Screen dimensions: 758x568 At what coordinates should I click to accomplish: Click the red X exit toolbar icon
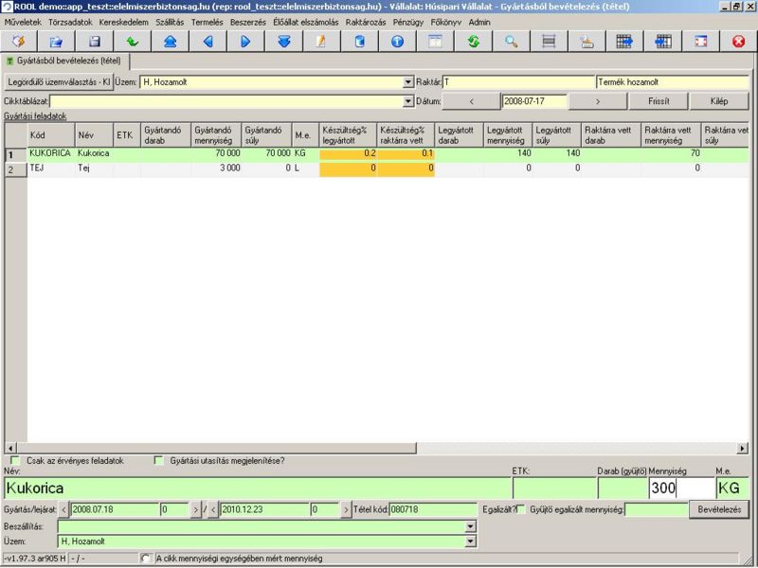pyautogui.click(x=738, y=42)
